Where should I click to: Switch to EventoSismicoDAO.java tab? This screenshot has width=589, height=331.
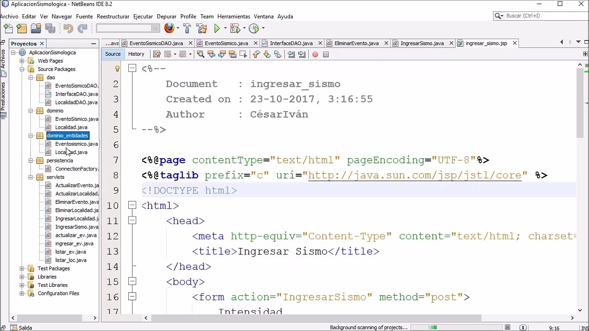[156, 43]
